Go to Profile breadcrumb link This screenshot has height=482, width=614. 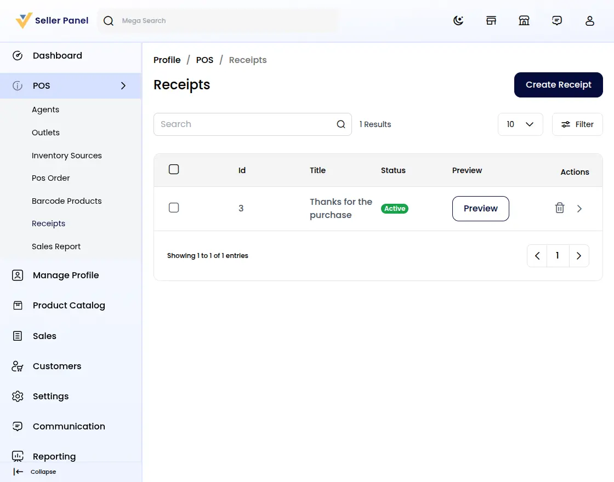pos(167,60)
